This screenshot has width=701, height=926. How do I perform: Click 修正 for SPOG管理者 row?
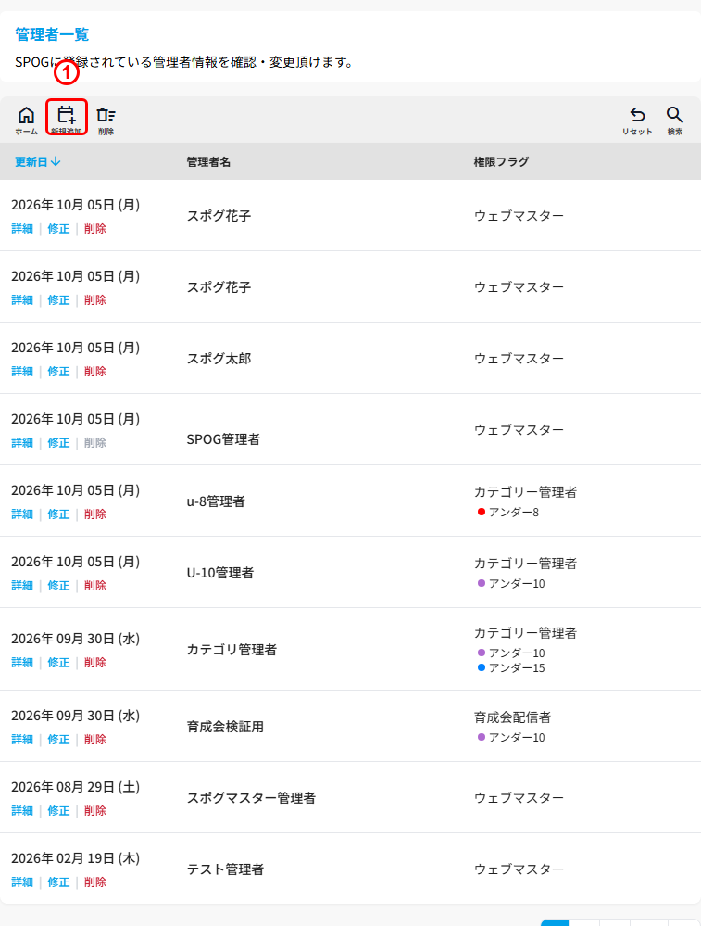[x=58, y=442]
